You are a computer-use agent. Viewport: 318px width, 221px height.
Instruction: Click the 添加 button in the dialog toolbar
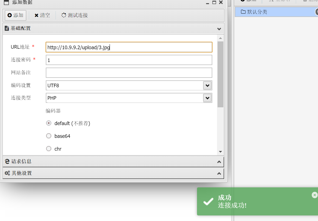pyautogui.click(x=16, y=15)
